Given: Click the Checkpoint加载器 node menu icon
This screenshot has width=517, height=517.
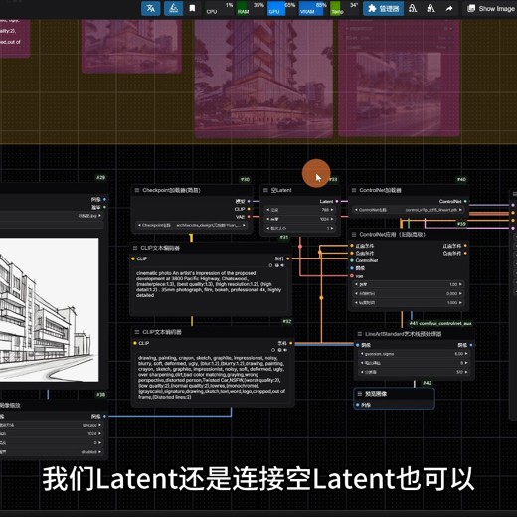Looking at the screenshot, I should coord(137,190).
